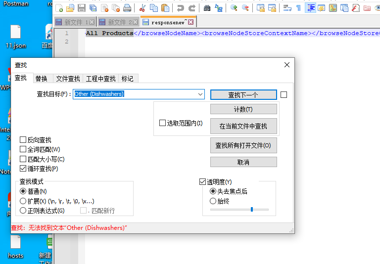The image size is (380, 264).
Task: Toggle the Show all characters pilcrow icon
Action: tap(298, 8)
